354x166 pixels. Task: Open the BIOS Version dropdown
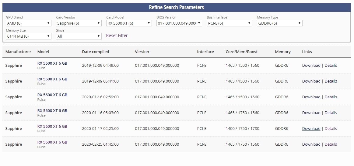pyautogui.click(x=179, y=23)
